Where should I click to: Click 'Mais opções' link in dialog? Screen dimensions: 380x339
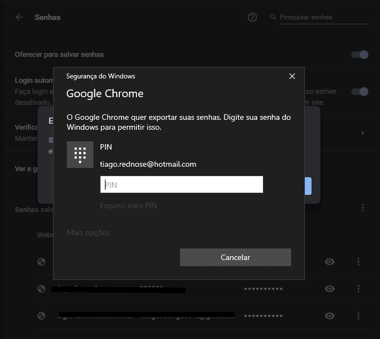(88, 232)
